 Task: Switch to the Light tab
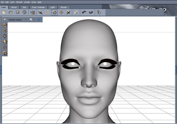click(x=53, y=7)
